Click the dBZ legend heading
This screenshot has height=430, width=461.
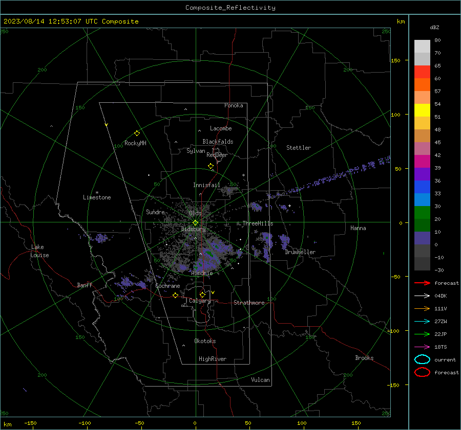434,27
